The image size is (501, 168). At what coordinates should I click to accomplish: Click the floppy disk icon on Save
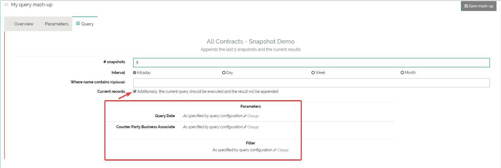466,6
